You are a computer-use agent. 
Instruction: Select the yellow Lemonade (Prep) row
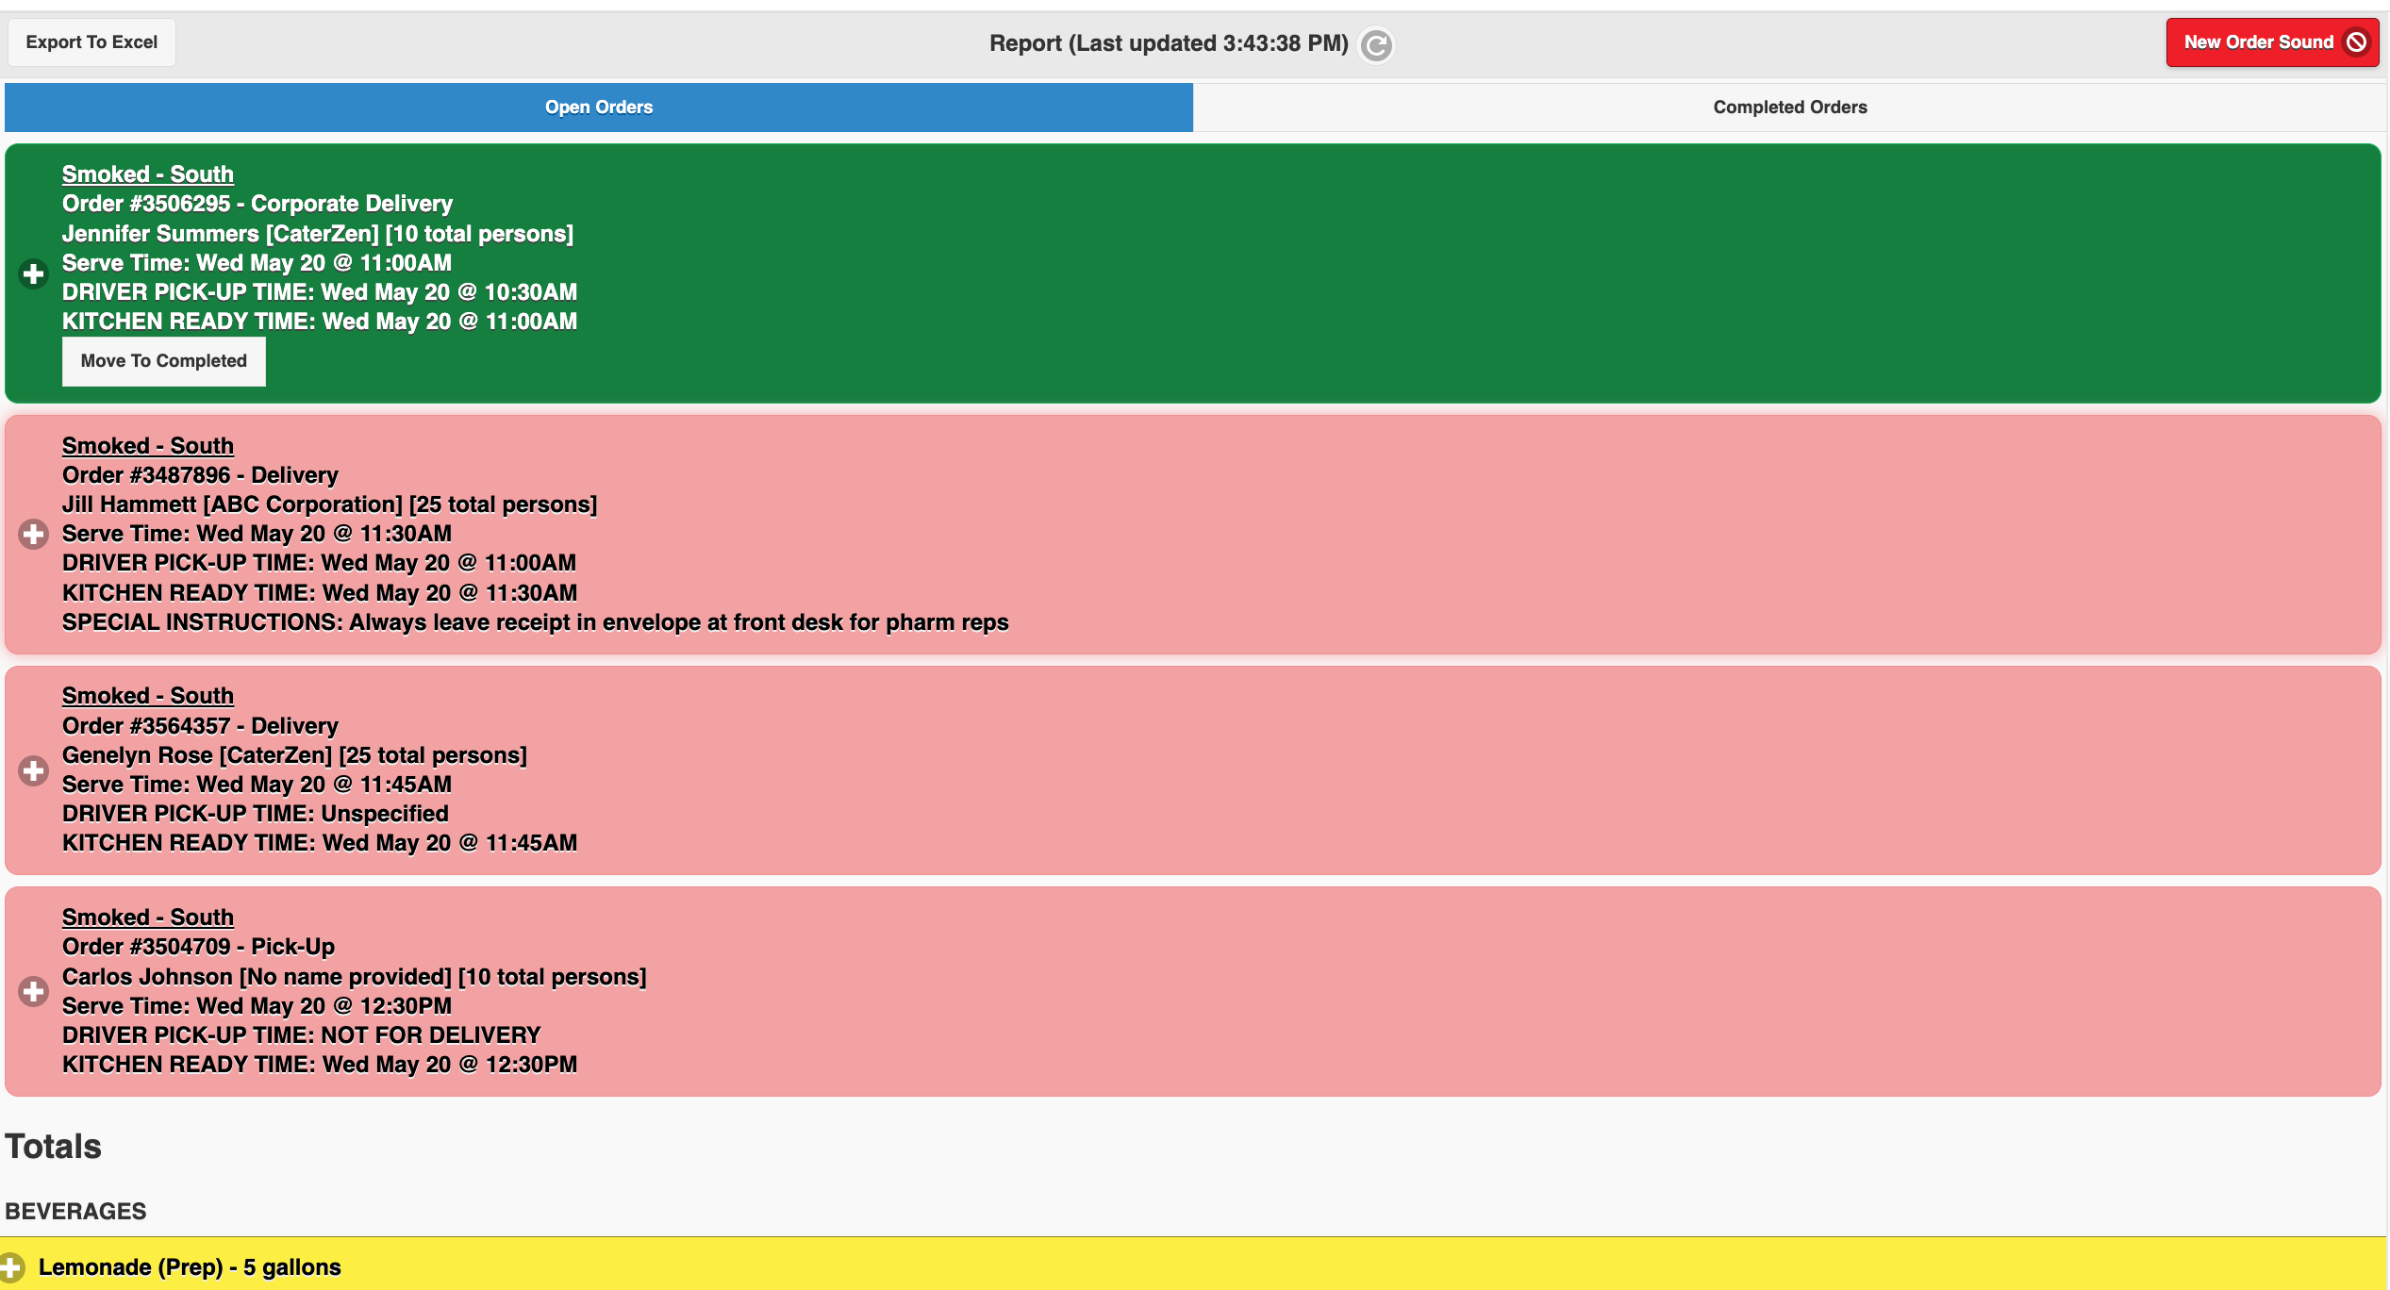(x=1193, y=1265)
